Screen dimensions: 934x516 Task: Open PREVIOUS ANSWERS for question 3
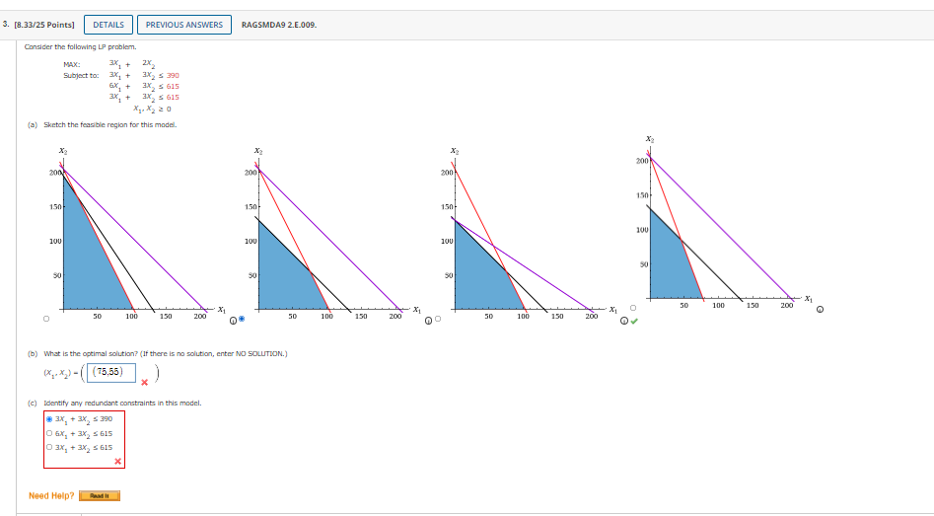pos(184,25)
